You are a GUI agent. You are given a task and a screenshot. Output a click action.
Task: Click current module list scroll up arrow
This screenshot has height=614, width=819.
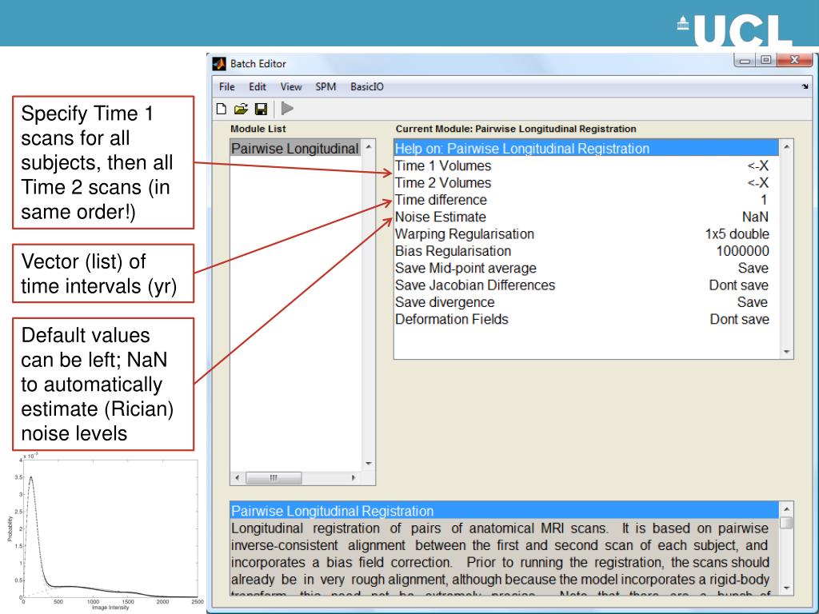(x=787, y=148)
